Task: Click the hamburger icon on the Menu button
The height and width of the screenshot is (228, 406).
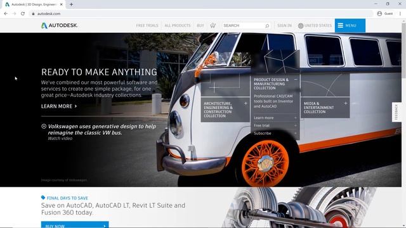Action: [340, 25]
